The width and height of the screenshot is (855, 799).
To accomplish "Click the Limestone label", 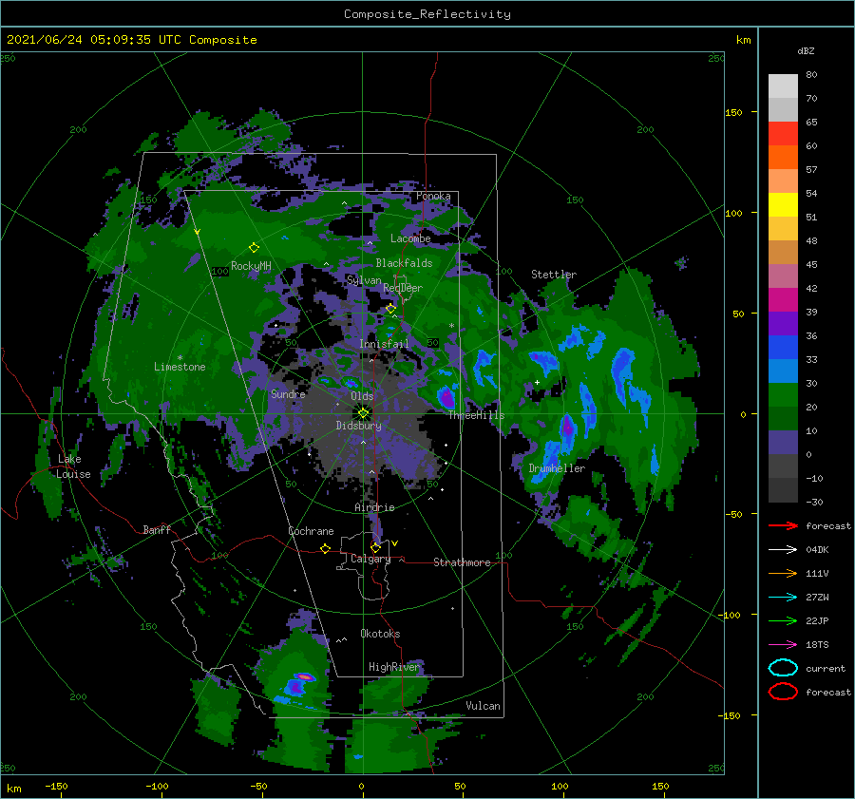I will [x=180, y=367].
